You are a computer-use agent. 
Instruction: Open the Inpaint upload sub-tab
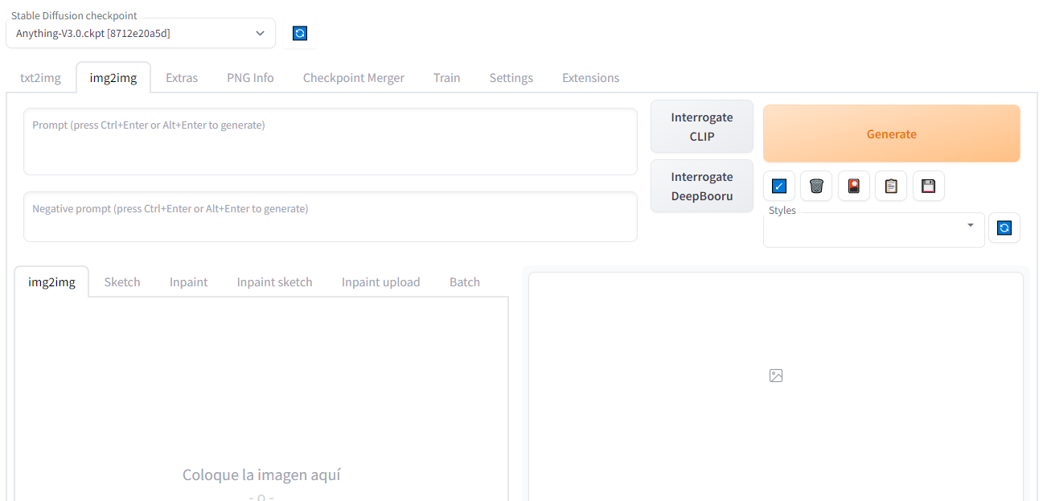click(381, 282)
